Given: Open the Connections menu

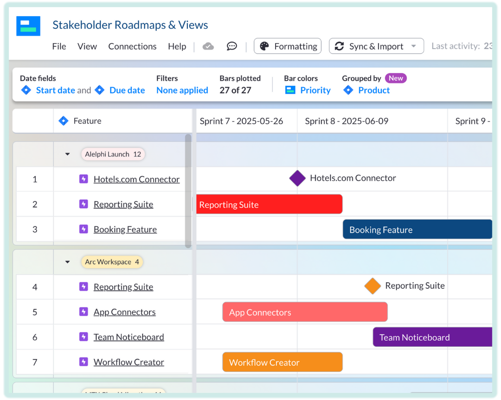Looking at the screenshot, I should click(x=132, y=46).
